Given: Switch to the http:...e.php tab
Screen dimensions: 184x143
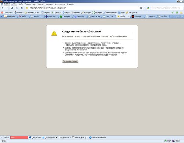Looking at the screenshot, I should pos(95,17).
